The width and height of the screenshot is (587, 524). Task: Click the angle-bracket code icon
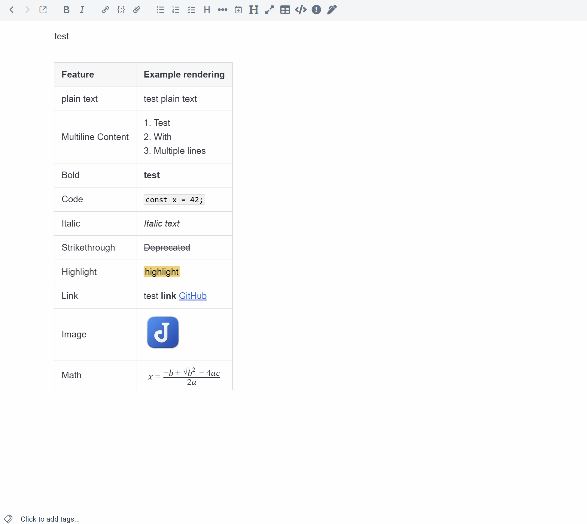click(301, 10)
